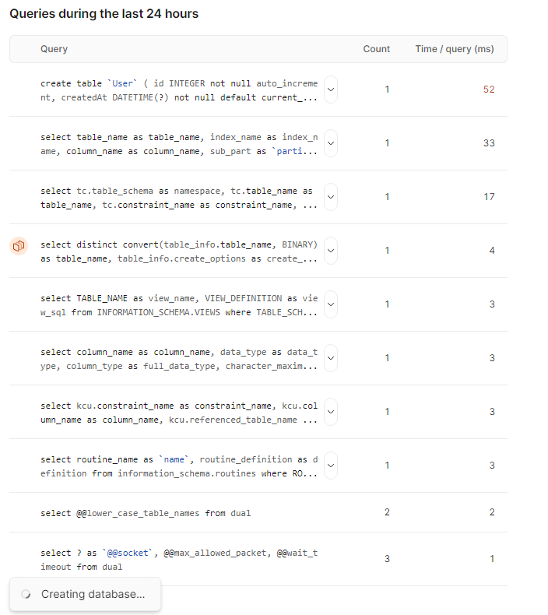Expand the INFORMATION_SCHEMA.VIEWS query

pyautogui.click(x=331, y=304)
